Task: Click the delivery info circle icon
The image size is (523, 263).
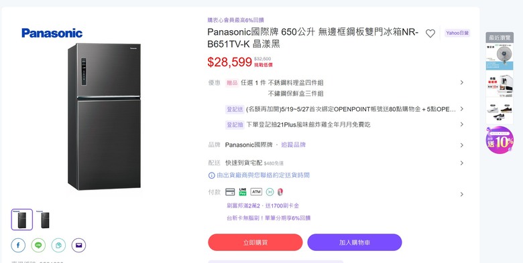Action: click(211, 175)
